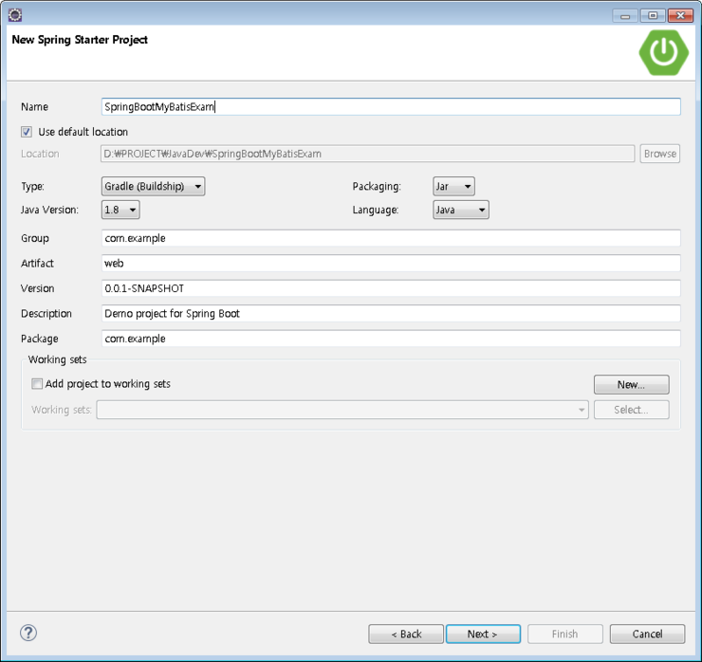Screen dimensions: 702x662
Task: Click the Package field with com.example
Action: point(391,339)
